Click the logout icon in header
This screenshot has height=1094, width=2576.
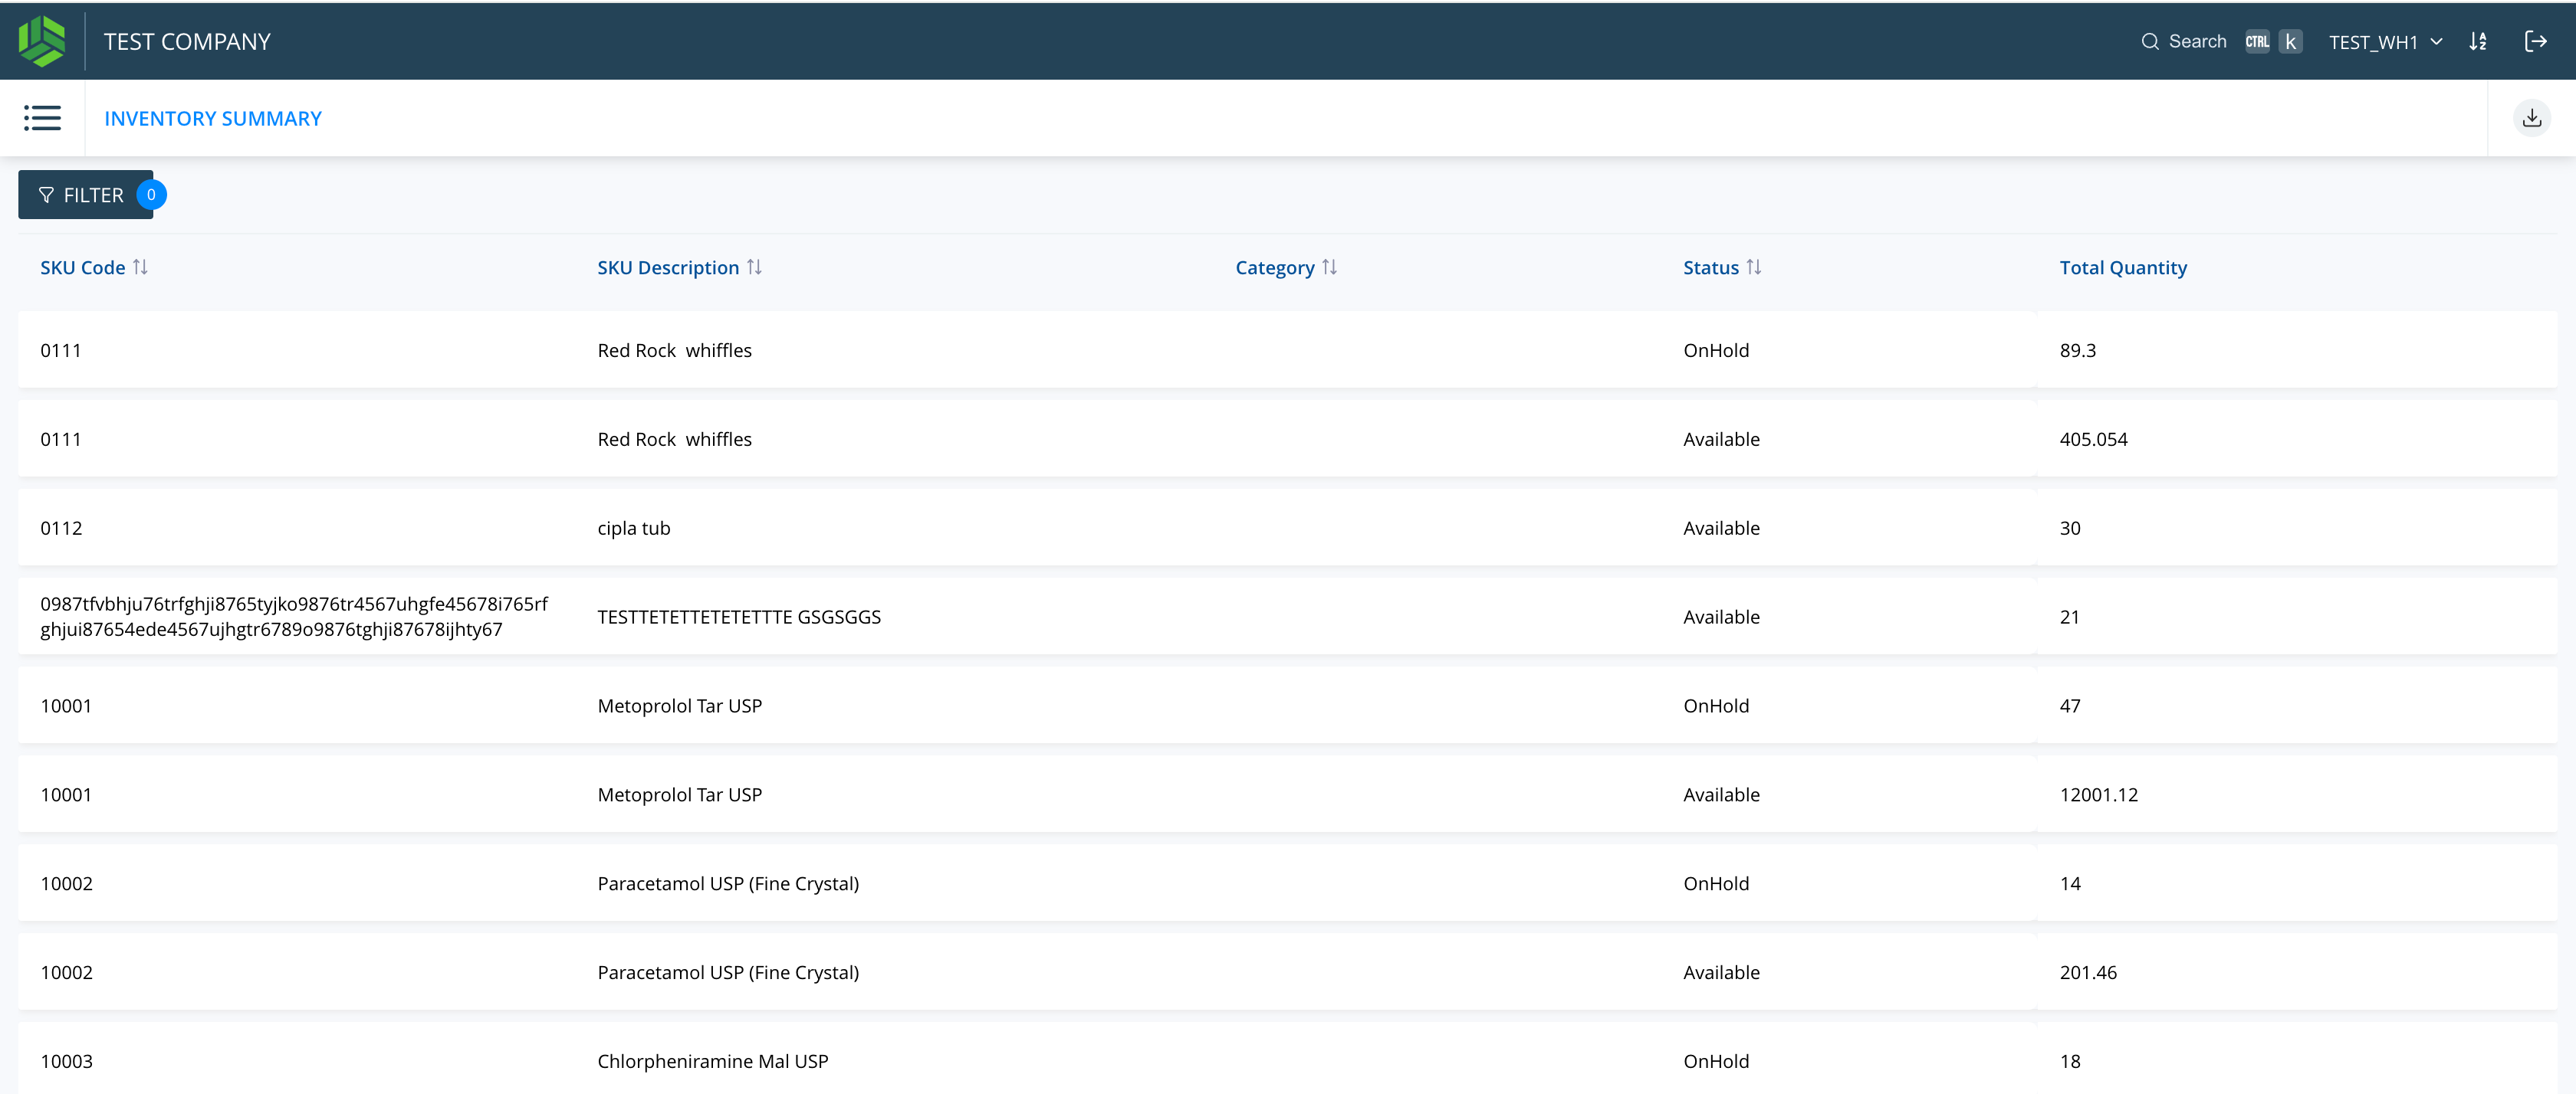click(x=2536, y=41)
